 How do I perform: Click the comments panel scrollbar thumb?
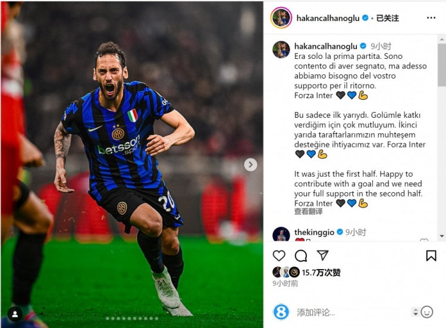coord(442,64)
